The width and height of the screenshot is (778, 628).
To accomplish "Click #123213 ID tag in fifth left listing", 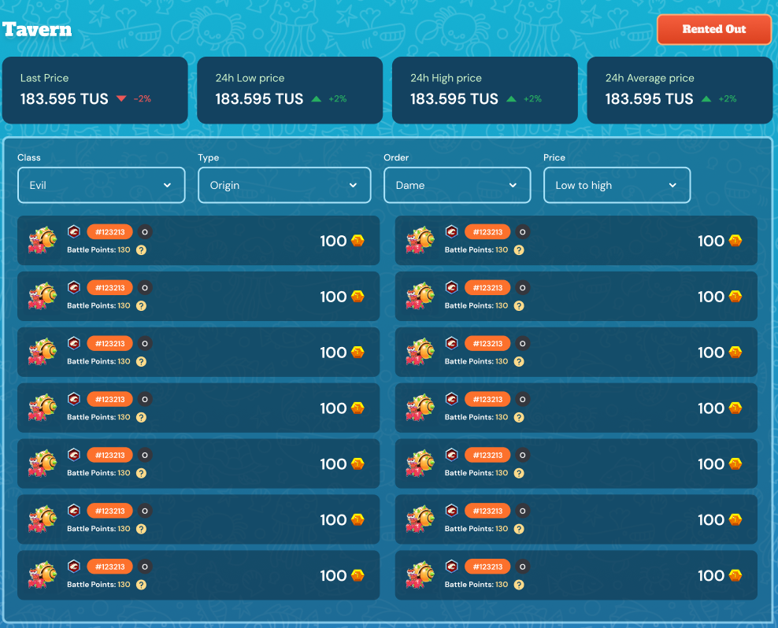I will tap(110, 455).
